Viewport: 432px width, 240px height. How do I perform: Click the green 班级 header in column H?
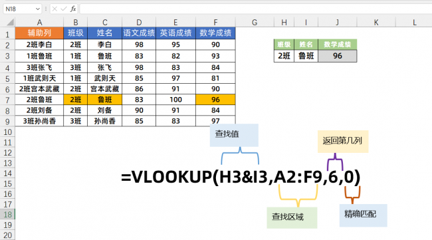tap(284, 45)
